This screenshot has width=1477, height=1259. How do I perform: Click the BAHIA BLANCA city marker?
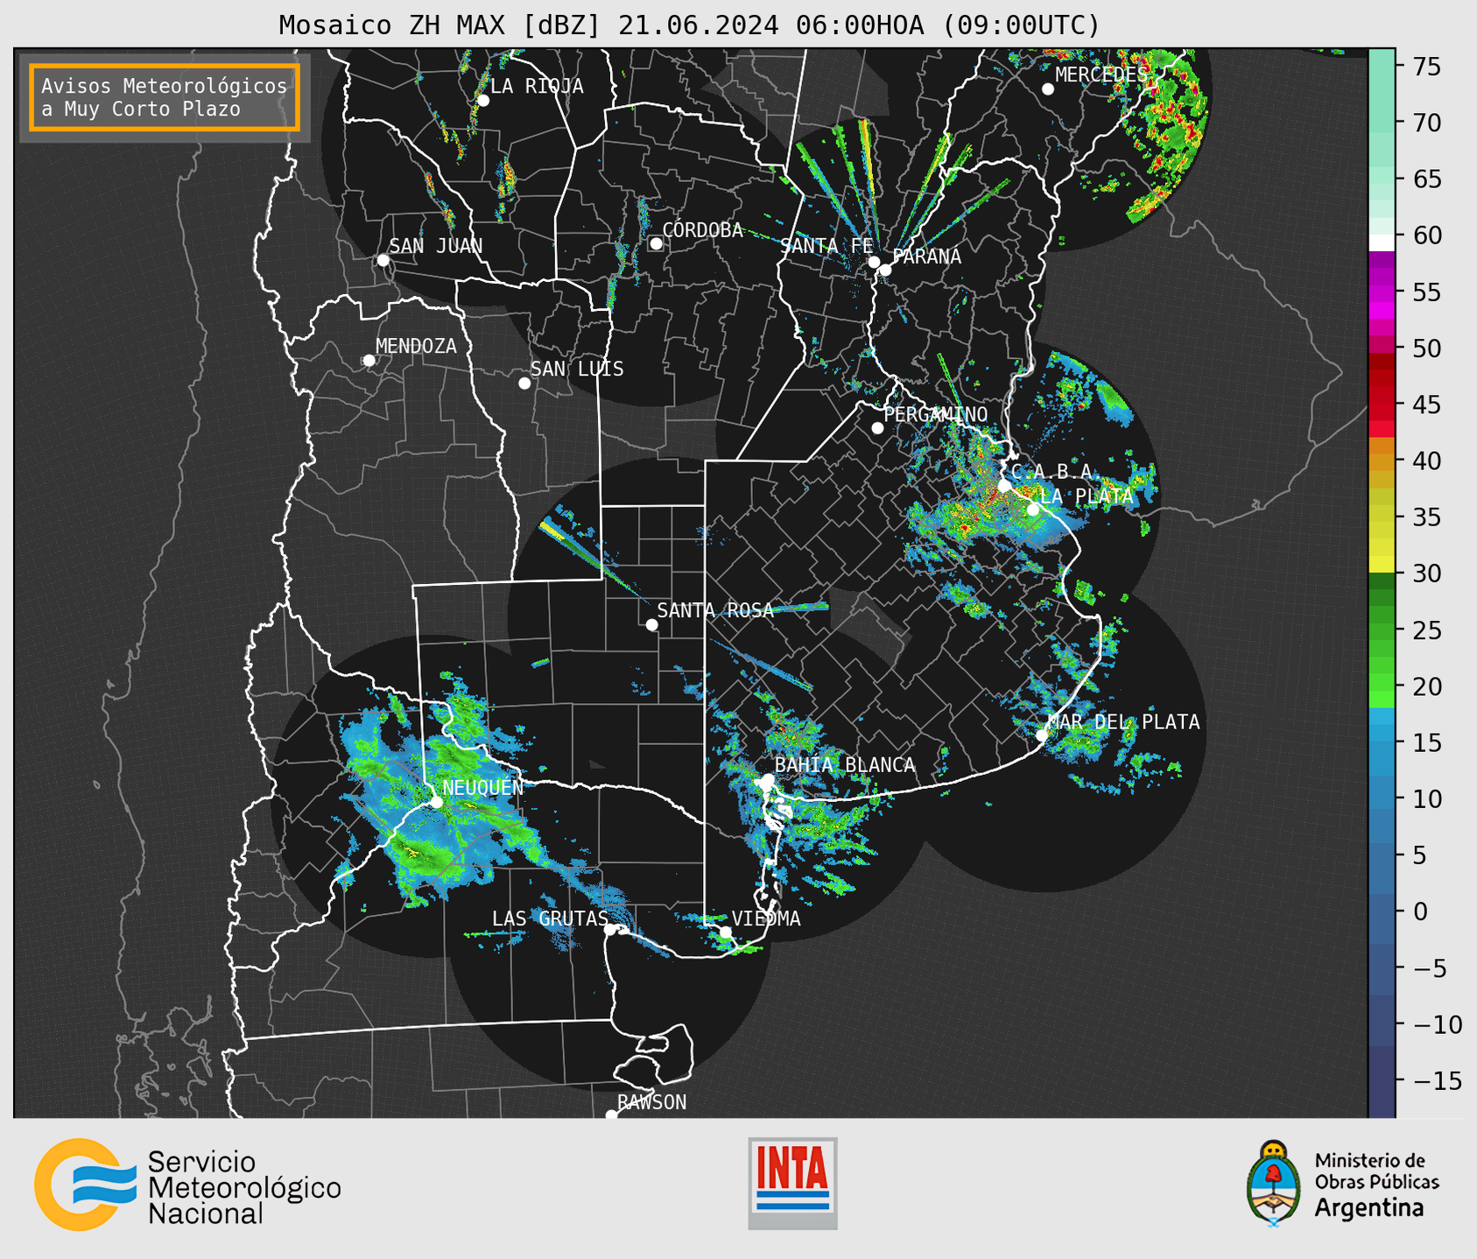768,779
